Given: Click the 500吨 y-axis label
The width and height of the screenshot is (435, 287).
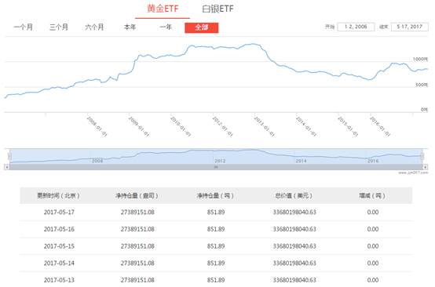Looking at the screenshot, I should (422, 85).
